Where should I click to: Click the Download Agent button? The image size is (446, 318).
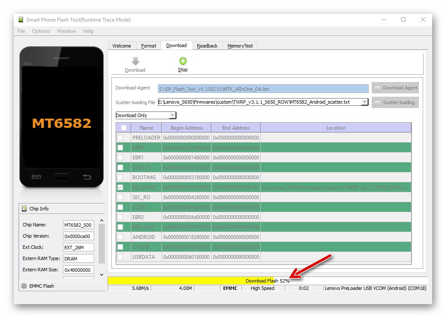click(395, 88)
